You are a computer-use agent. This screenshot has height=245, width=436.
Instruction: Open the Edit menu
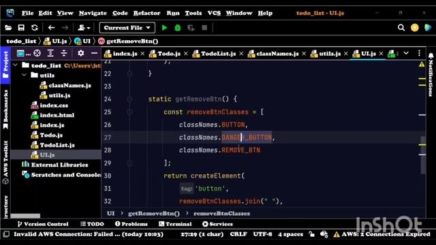tap(45, 13)
